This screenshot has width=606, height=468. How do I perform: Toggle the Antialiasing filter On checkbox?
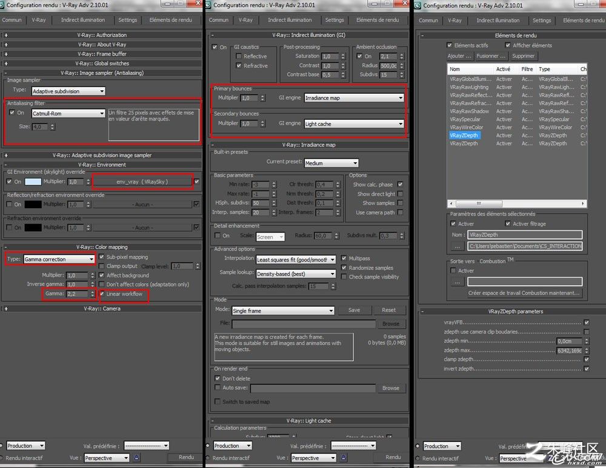tap(12, 113)
